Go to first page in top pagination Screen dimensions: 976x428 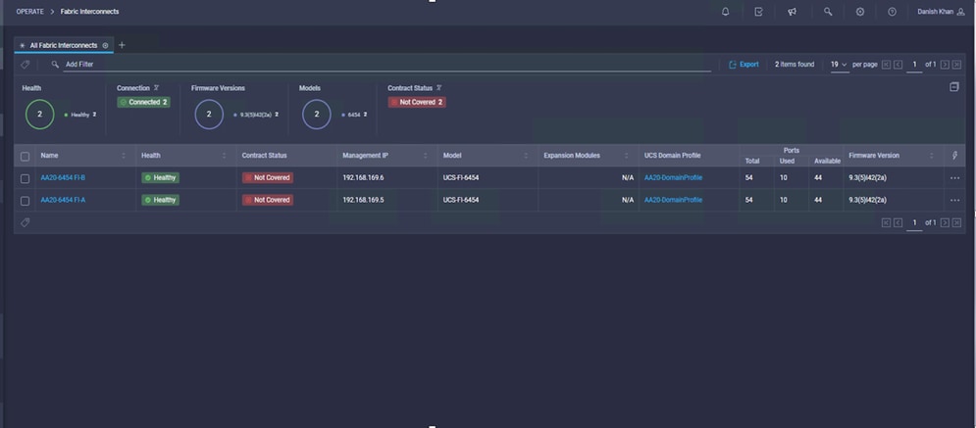click(x=886, y=65)
